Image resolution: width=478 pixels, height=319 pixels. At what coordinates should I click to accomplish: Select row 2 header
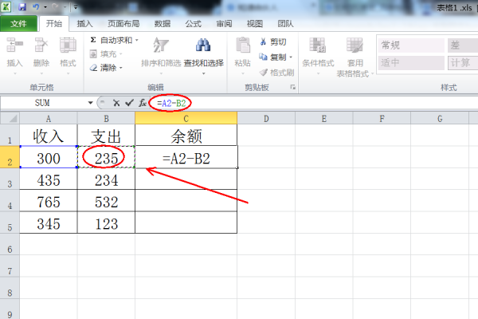10,157
